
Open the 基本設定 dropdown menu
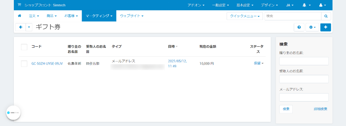[x=245, y=5]
